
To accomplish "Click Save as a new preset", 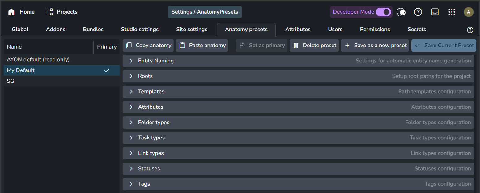I will point(375,46).
